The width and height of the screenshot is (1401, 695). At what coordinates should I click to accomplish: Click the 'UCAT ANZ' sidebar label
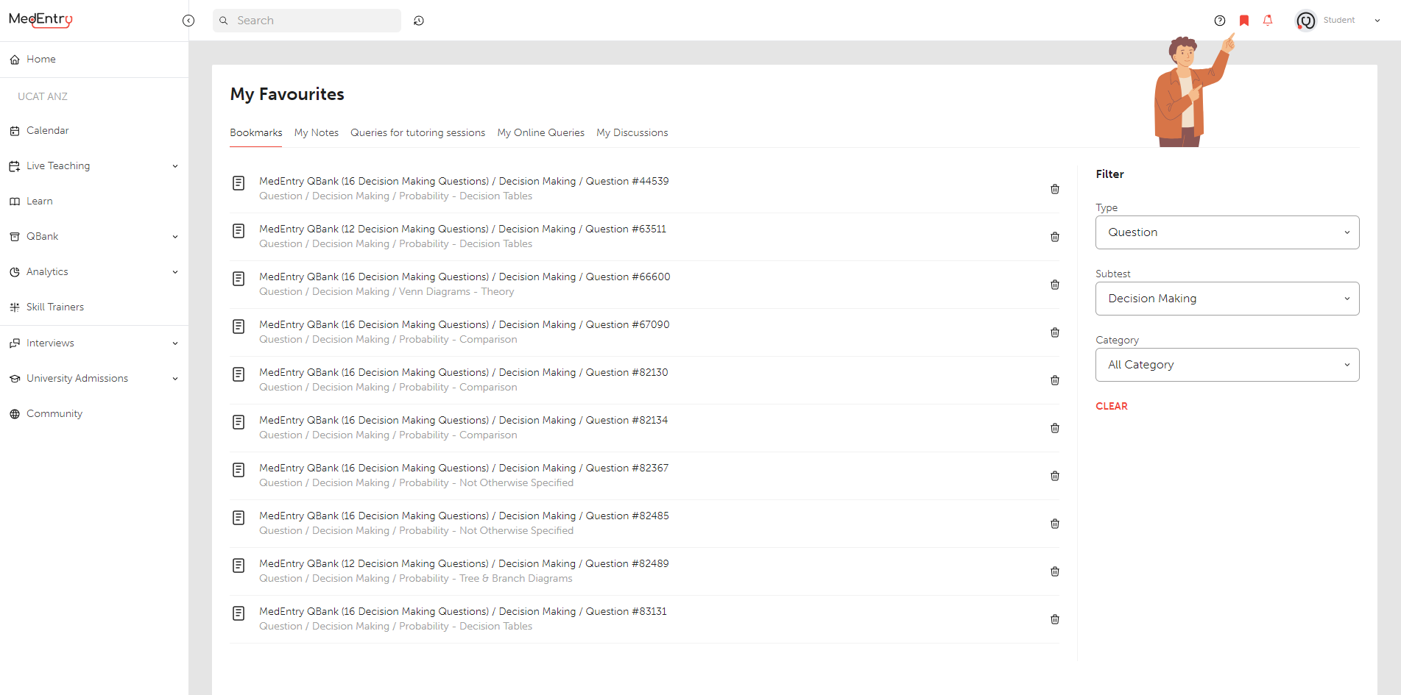[43, 96]
